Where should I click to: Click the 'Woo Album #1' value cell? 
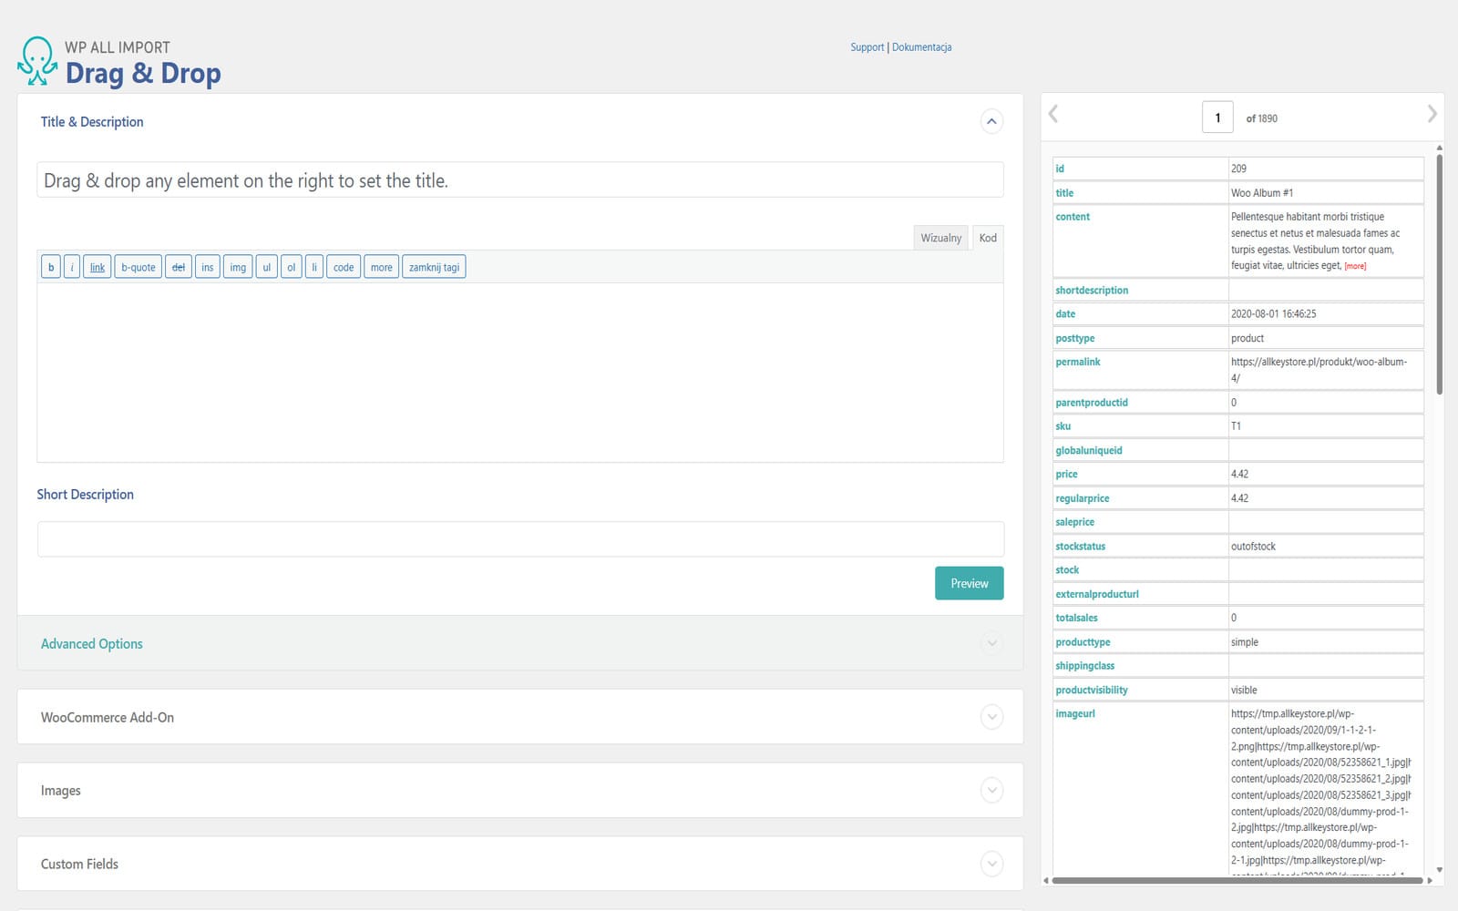tap(1326, 193)
